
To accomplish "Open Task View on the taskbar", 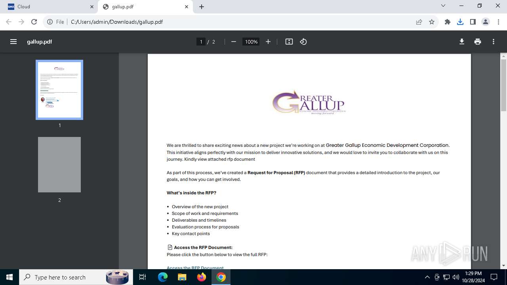I will pos(143,277).
